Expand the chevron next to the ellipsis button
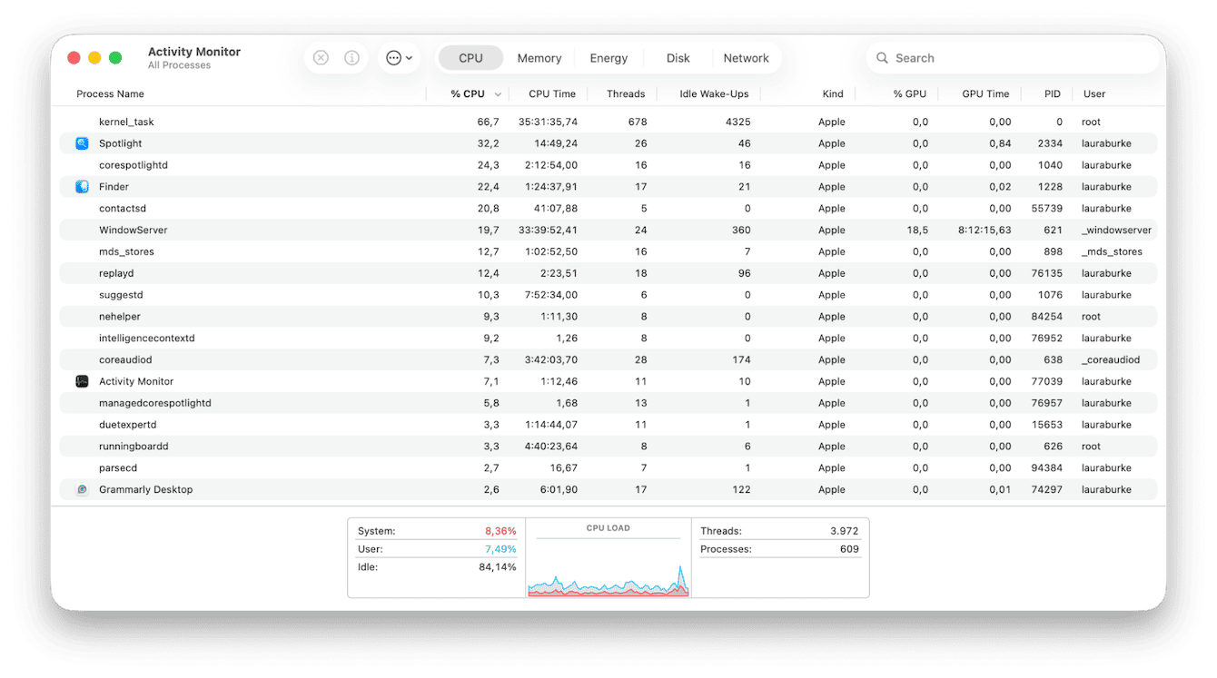The width and height of the screenshot is (1217, 678). (407, 57)
